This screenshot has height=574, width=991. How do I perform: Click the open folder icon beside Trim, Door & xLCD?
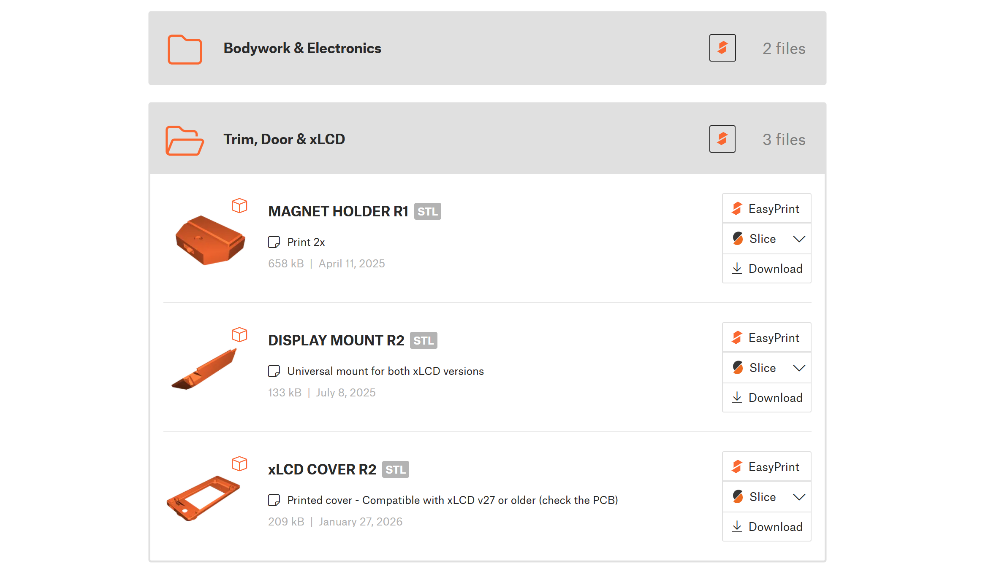185,140
